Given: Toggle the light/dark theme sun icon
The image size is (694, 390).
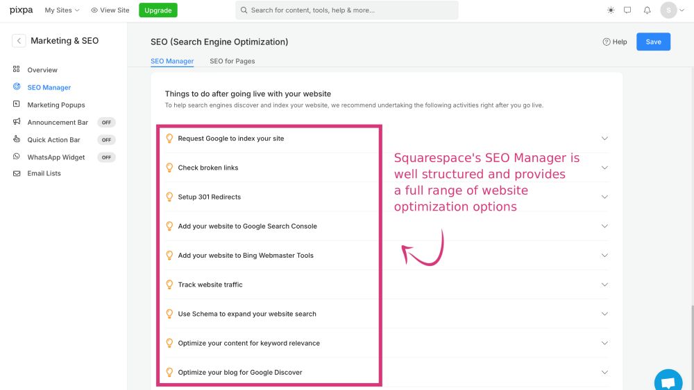Looking at the screenshot, I should point(611,10).
